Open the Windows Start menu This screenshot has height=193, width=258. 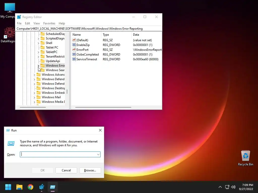(8, 187)
